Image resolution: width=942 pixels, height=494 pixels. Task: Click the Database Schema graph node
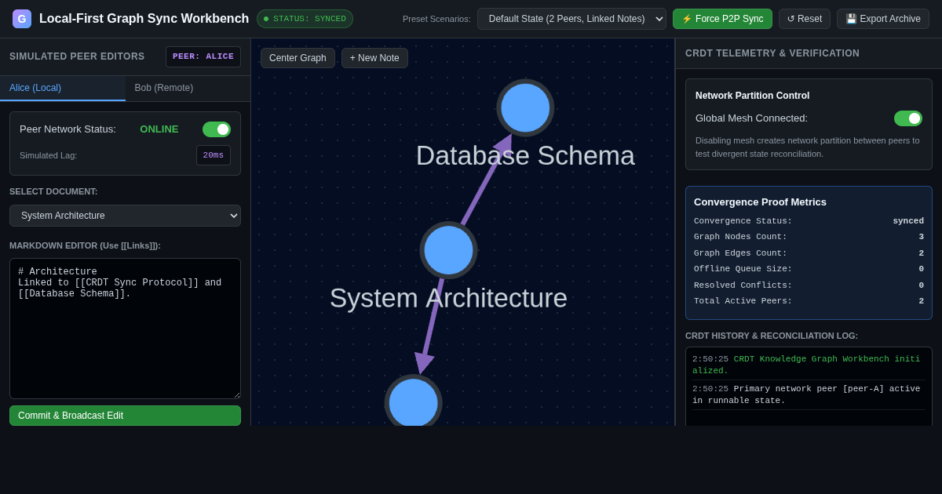pos(525,107)
